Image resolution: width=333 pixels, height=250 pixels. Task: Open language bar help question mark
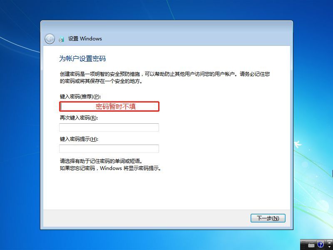click(321, 245)
